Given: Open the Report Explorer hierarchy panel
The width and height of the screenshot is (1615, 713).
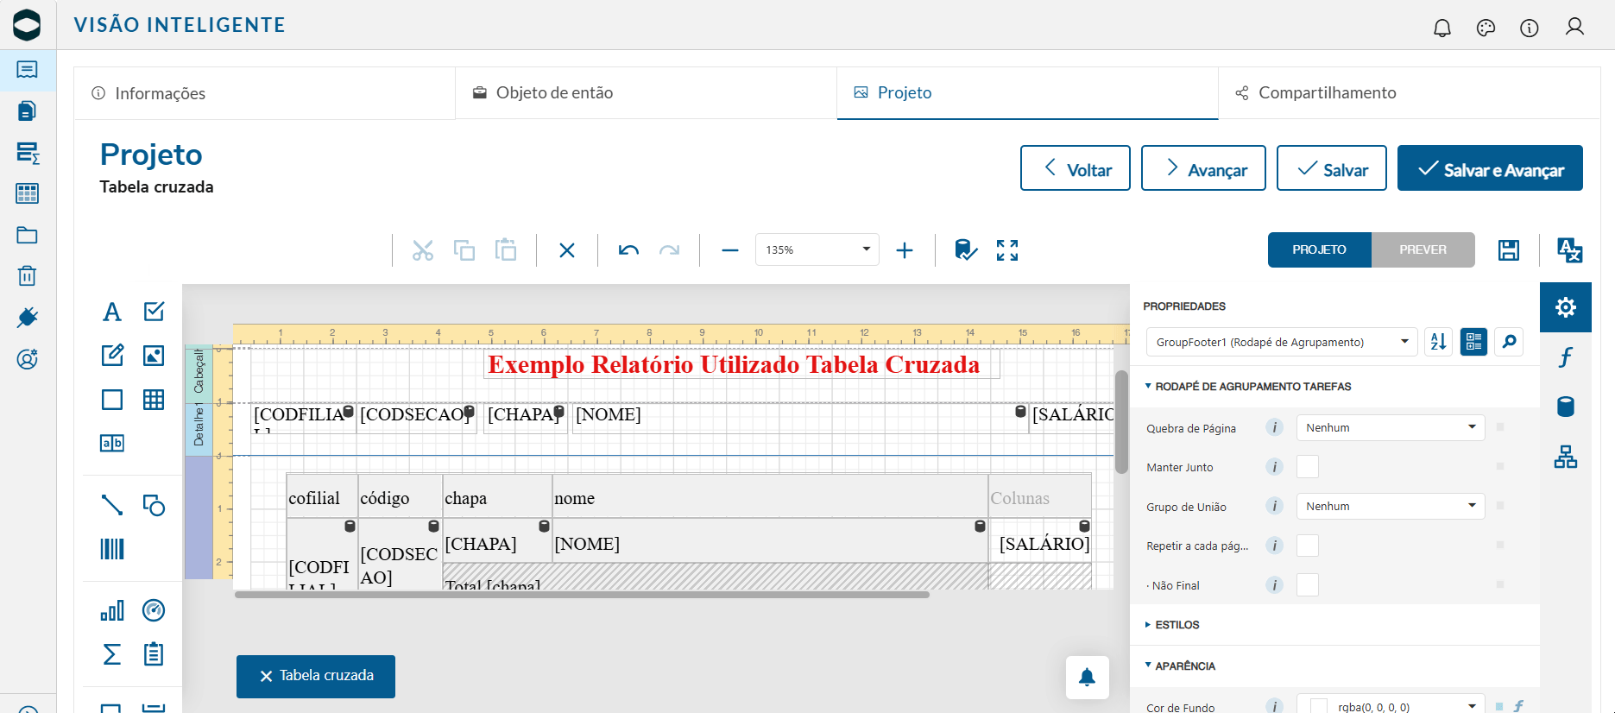Looking at the screenshot, I should 1566,457.
